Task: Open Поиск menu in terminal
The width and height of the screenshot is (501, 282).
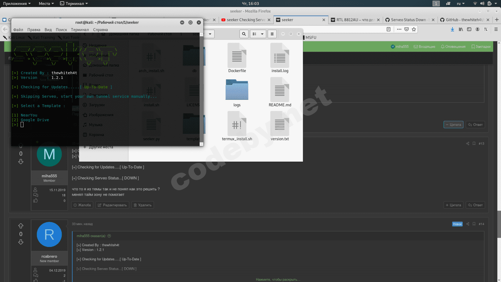Action: tap(61, 30)
